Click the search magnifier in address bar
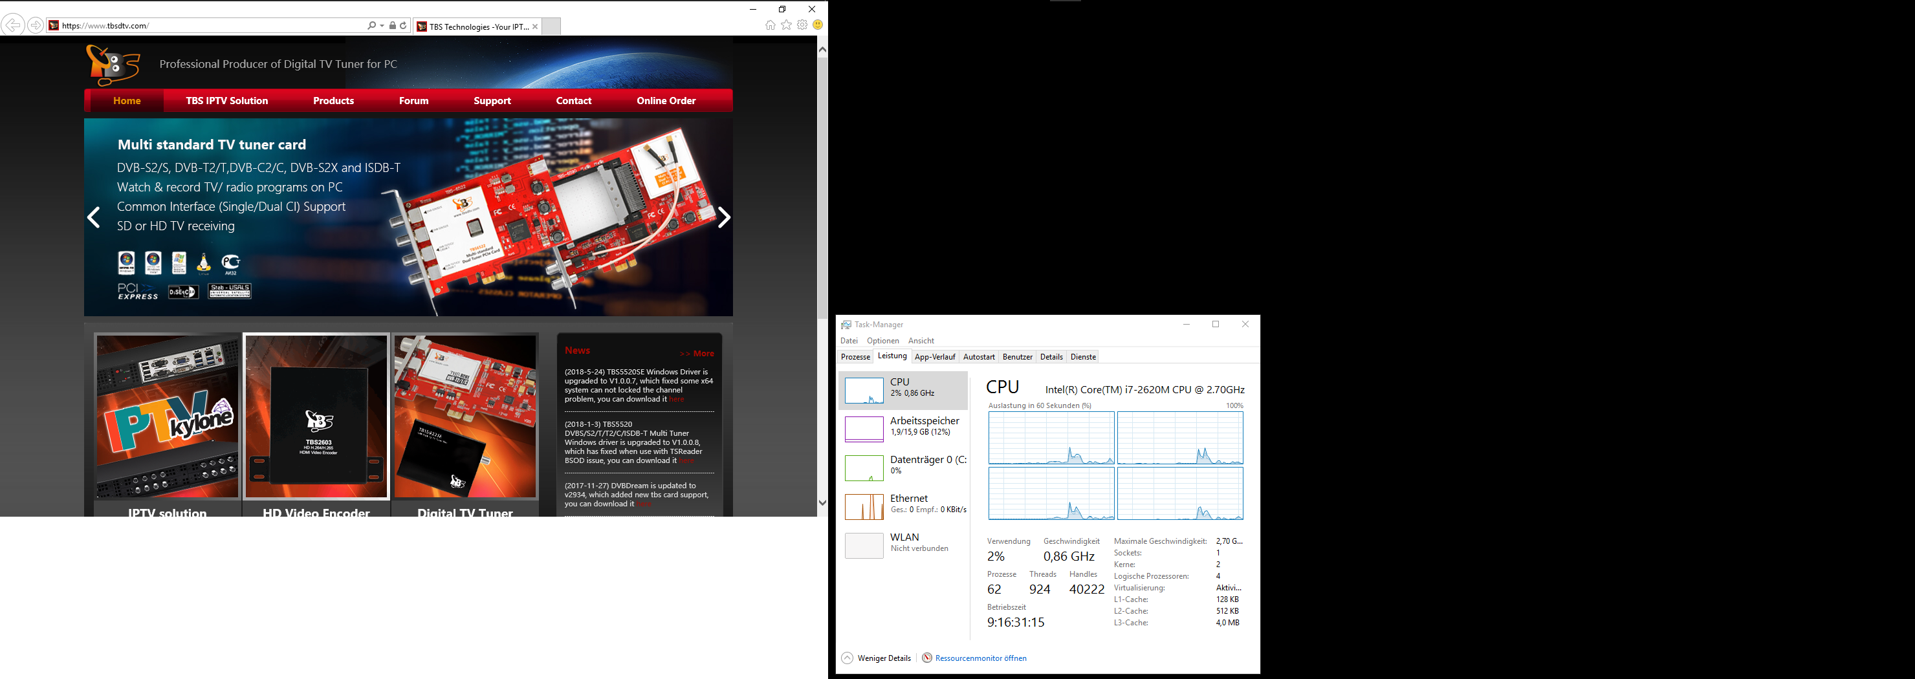Screen dimensions: 1915x679 372,25
